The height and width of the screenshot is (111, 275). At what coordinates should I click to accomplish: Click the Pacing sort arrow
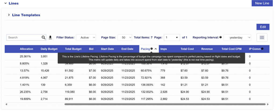tap(156, 49)
